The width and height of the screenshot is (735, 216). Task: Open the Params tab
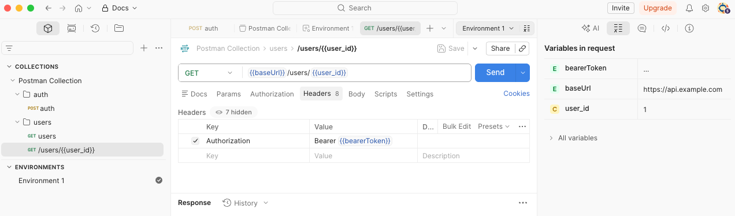coord(228,94)
